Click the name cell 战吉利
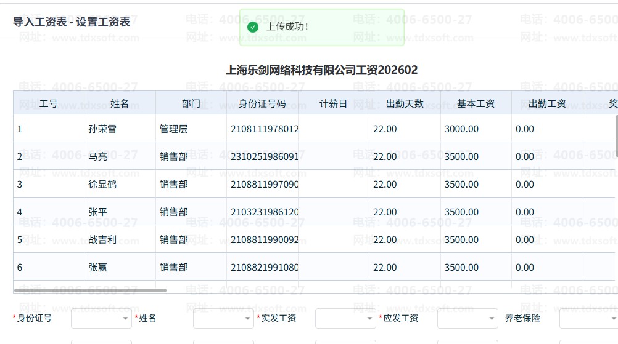Viewport: 618px width, 344px height. point(102,240)
